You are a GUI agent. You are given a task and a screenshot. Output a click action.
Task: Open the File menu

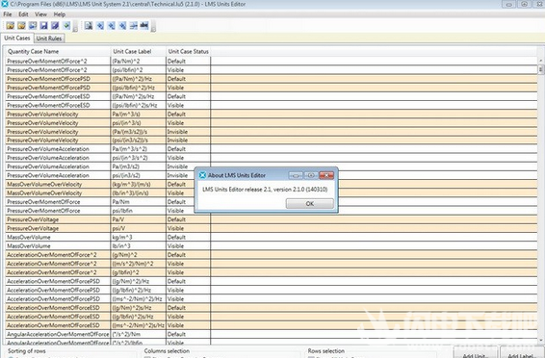[x=8, y=14]
